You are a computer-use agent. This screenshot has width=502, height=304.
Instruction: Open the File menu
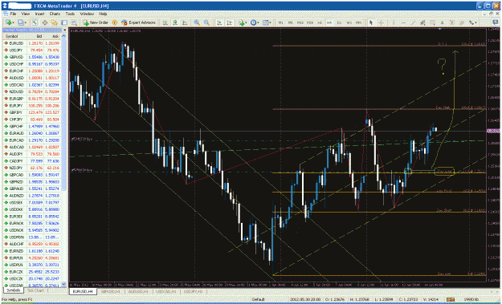[x=13, y=14]
